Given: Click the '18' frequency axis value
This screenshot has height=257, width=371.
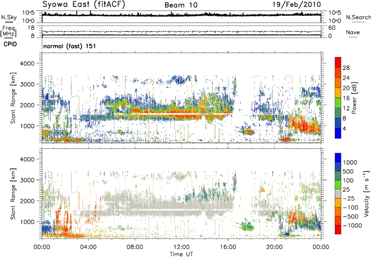Looking at the screenshot, I should [x=31, y=27].
